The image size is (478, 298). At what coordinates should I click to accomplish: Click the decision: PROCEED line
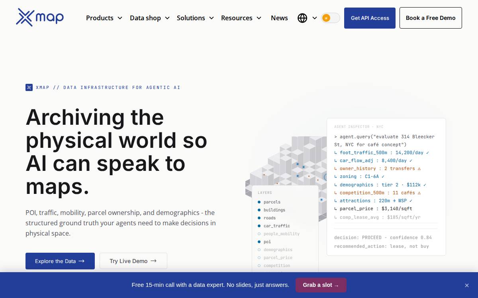383,238
